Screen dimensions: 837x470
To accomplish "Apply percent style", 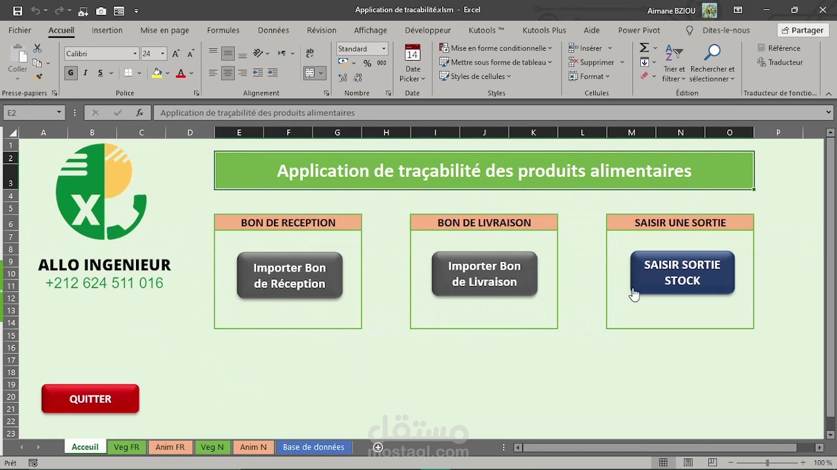I will (367, 63).
